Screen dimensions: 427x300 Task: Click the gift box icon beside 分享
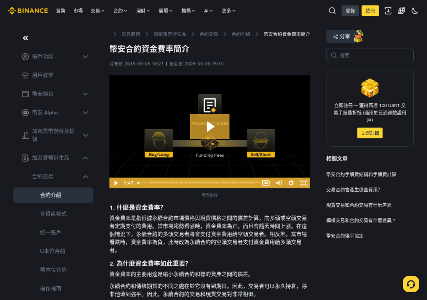[x=358, y=36]
